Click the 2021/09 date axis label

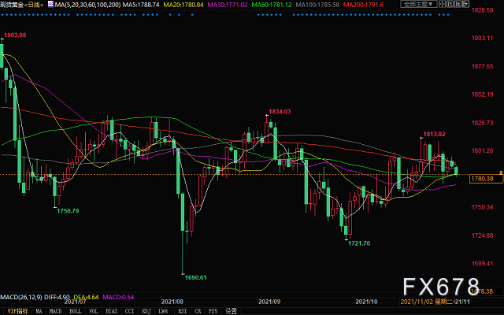(269, 302)
